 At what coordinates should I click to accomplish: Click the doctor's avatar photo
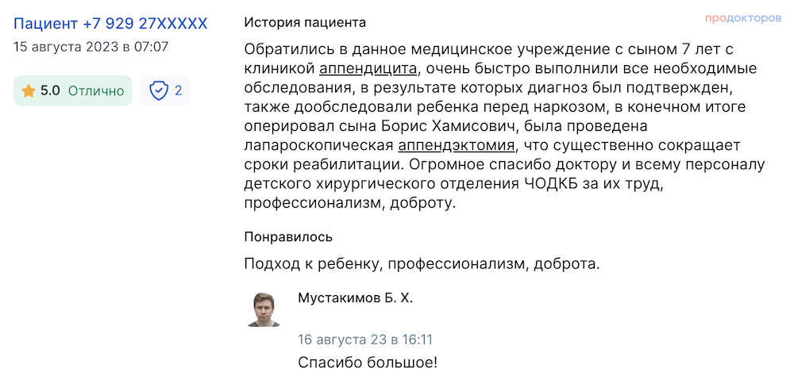pos(264,309)
